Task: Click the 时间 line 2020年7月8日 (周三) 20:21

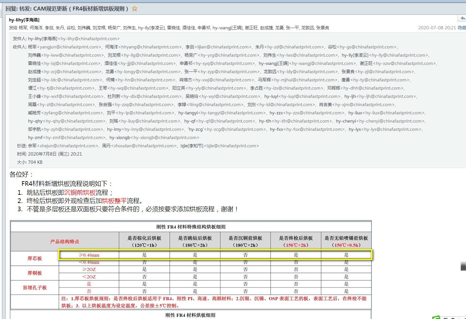Action: point(55,154)
